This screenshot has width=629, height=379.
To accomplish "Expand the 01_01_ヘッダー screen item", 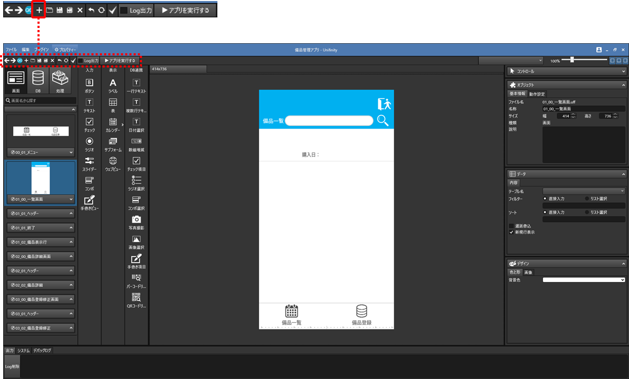I will pos(70,213).
